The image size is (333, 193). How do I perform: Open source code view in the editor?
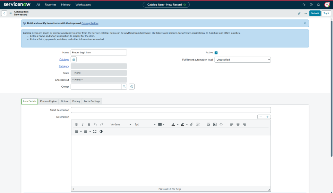click(x=221, y=124)
